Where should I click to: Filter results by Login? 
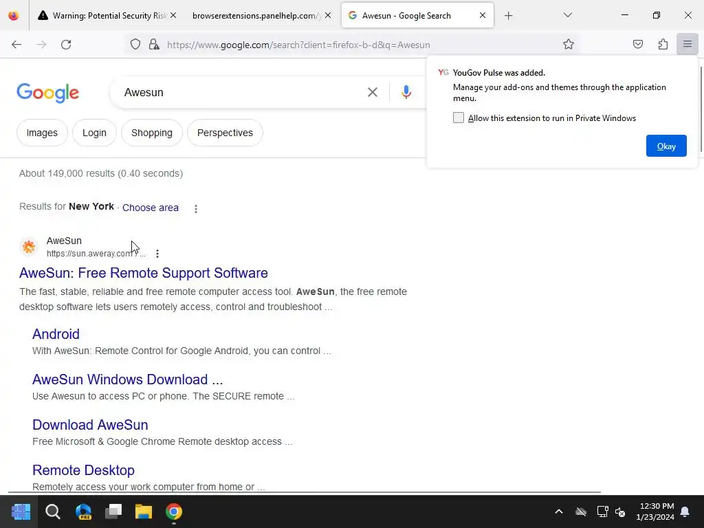click(x=94, y=133)
